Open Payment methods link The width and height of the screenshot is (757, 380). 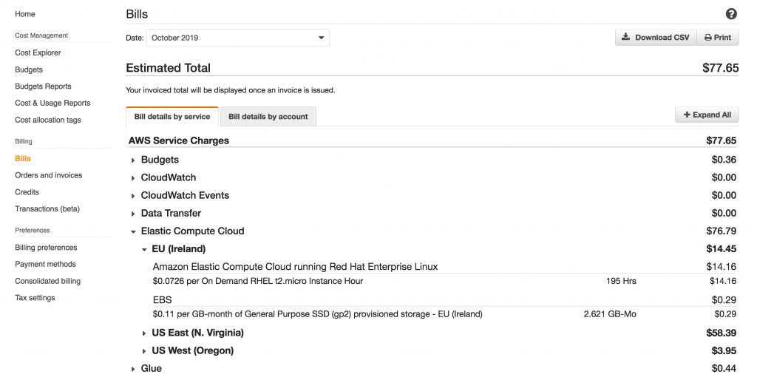(45, 264)
